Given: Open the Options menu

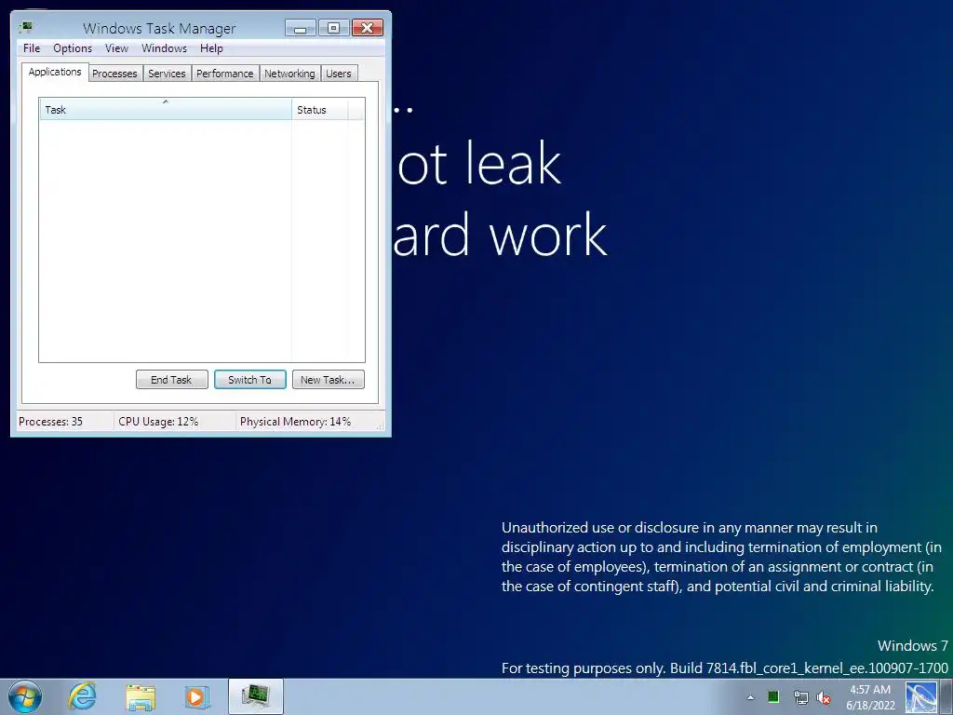Looking at the screenshot, I should tap(73, 48).
